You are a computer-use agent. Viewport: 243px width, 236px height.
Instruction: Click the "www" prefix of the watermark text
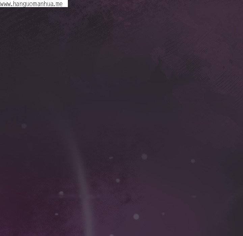(6, 4)
